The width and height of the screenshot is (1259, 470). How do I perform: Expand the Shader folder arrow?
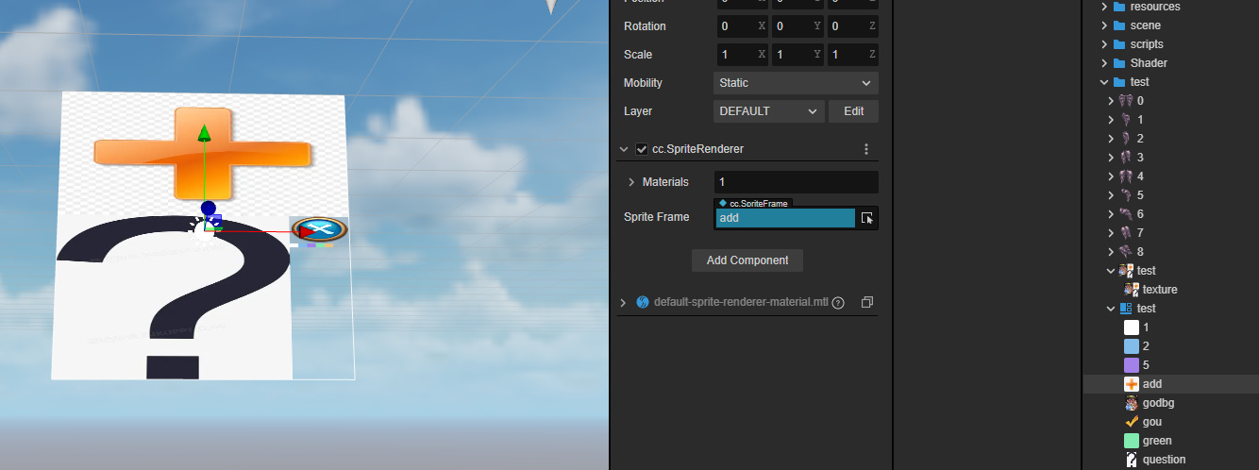(x=1104, y=63)
